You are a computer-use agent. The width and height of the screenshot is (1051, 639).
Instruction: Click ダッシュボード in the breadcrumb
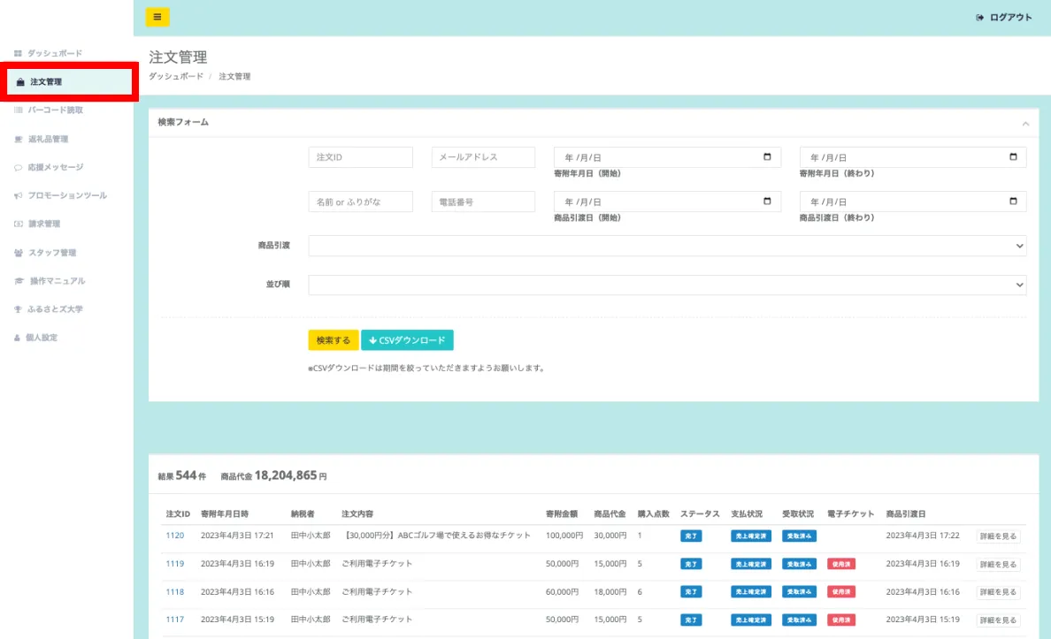176,77
